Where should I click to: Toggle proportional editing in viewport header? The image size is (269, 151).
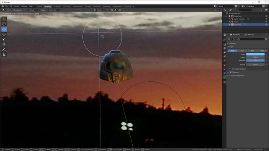(120, 10)
